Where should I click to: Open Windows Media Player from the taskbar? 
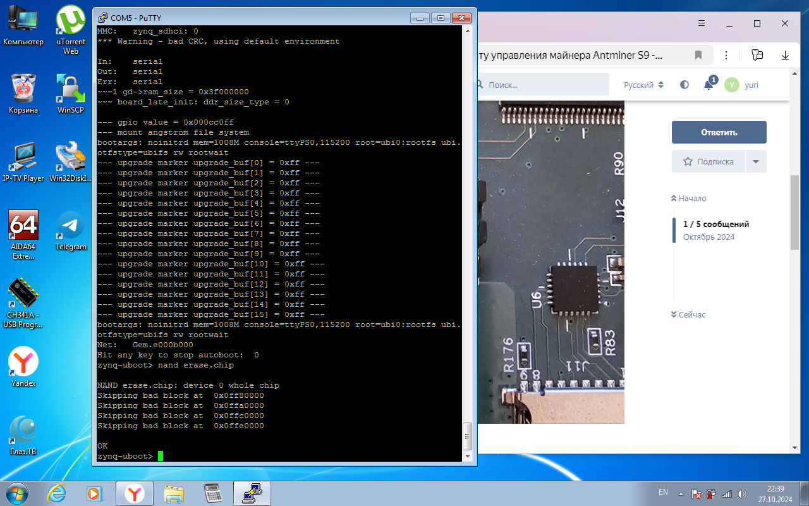[94, 493]
